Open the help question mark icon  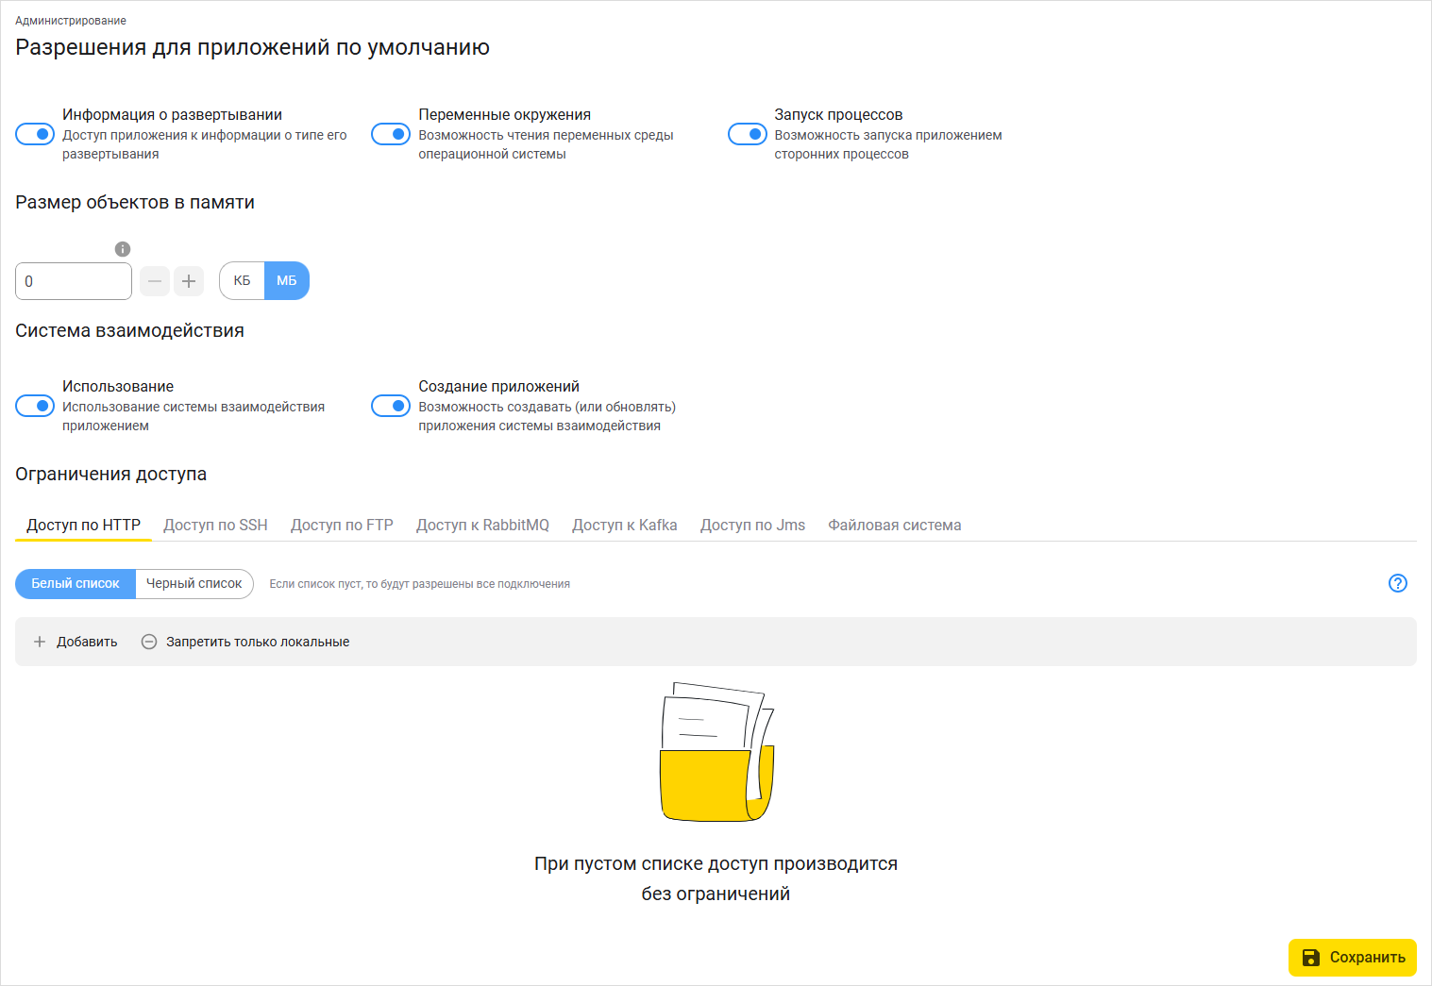tap(1398, 583)
